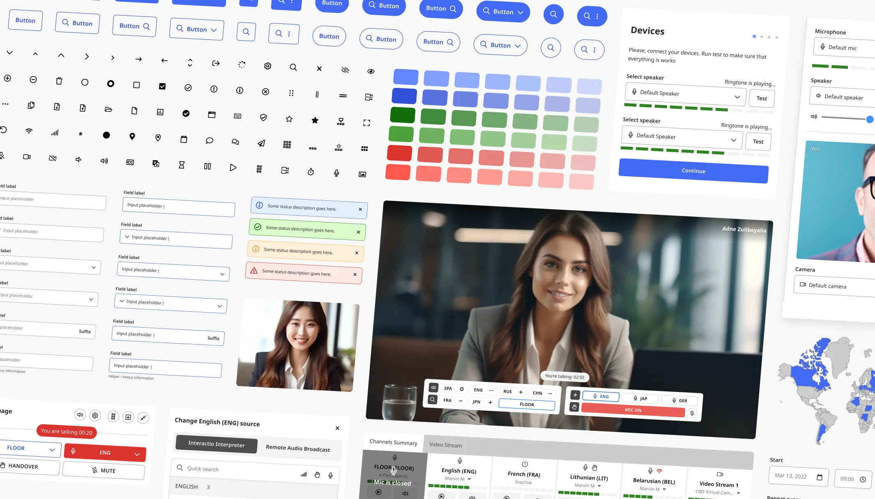Toggle the open eye visibility icon
Image resolution: width=875 pixels, height=499 pixels.
[x=371, y=71]
